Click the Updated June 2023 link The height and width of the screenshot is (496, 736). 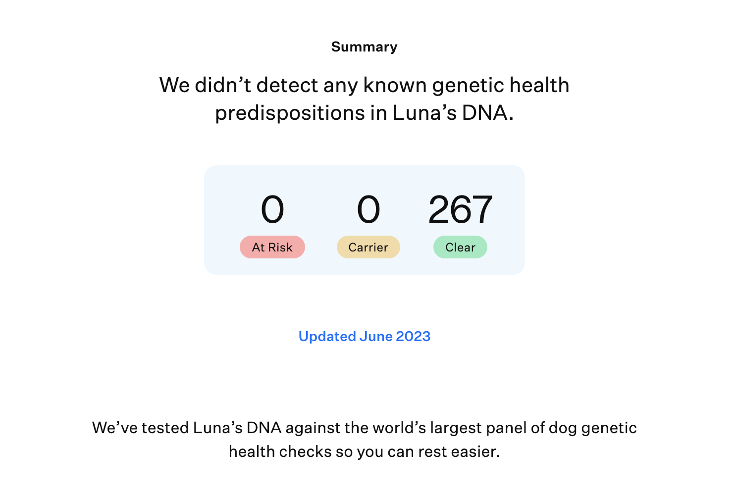(x=365, y=337)
